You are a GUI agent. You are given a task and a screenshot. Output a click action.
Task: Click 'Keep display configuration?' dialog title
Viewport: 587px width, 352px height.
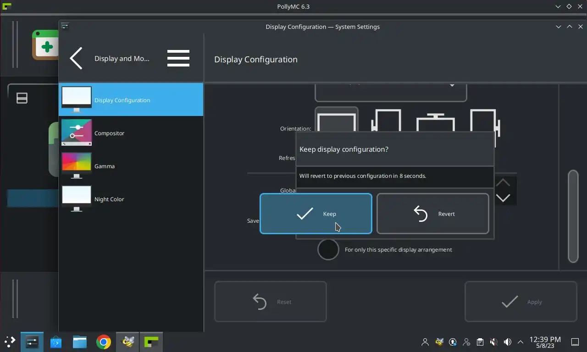click(344, 149)
